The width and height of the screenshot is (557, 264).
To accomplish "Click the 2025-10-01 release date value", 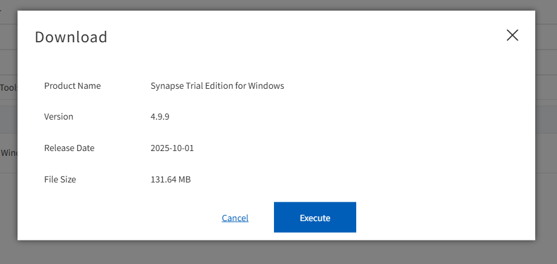I will click(172, 148).
